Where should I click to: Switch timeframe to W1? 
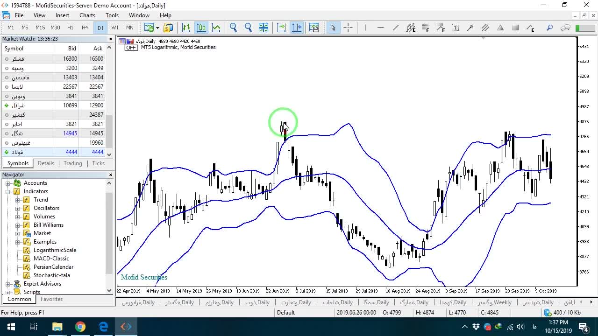(x=115, y=28)
